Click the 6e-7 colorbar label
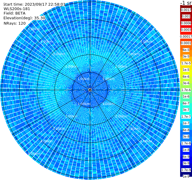Viewport: 192px width, 180px height. click(186, 103)
